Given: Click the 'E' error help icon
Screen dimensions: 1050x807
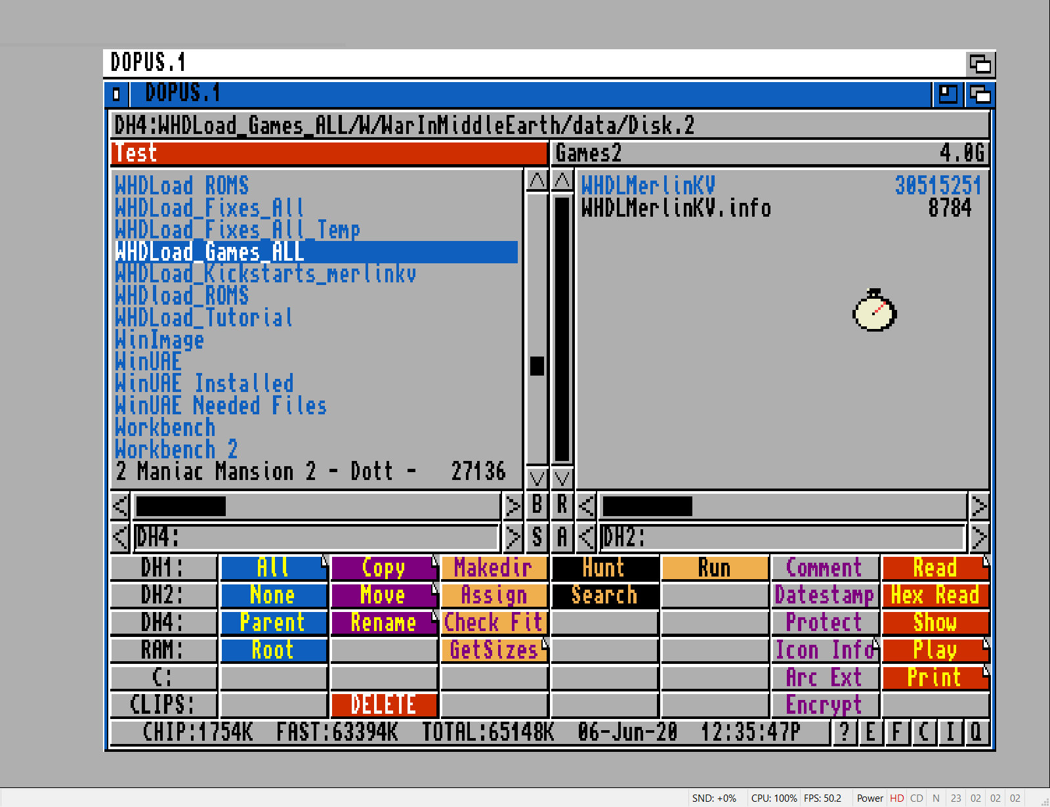Looking at the screenshot, I should click(x=871, y=731).
